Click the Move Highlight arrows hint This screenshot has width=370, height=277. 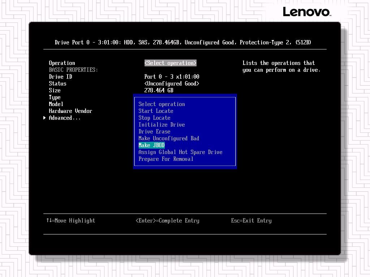coord(70,221)
